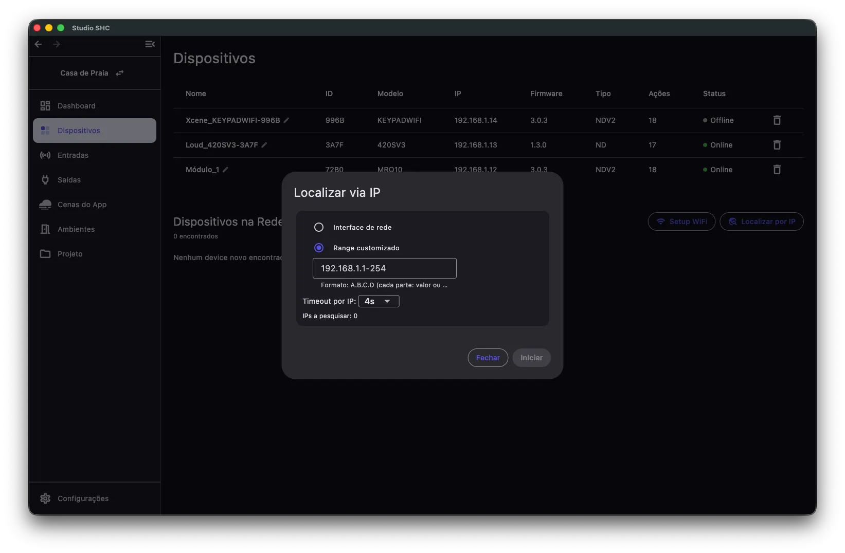Click the Modelo column header
The width and height of the screenshot is (845, 553).
390,94
